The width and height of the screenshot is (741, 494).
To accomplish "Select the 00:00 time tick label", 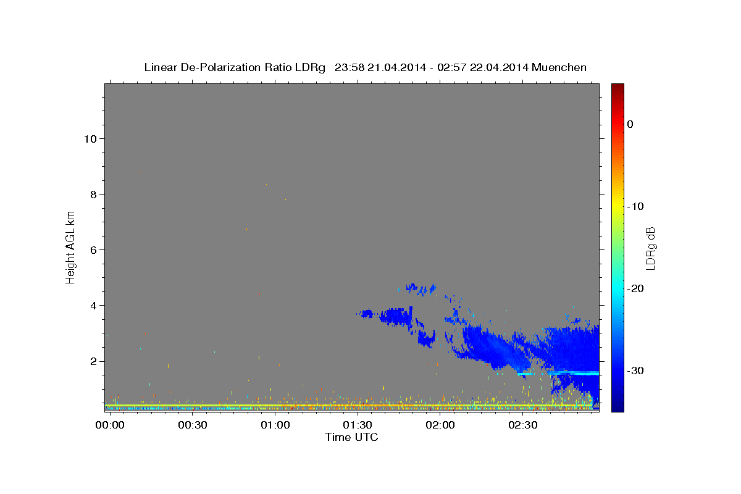I will coord(110,425).
